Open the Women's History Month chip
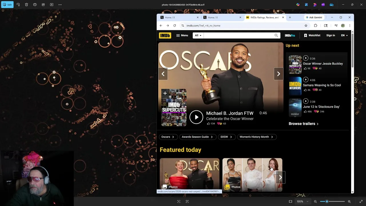Screen dimensions: 366x206 pyautogui.click(x=256, y=137)
